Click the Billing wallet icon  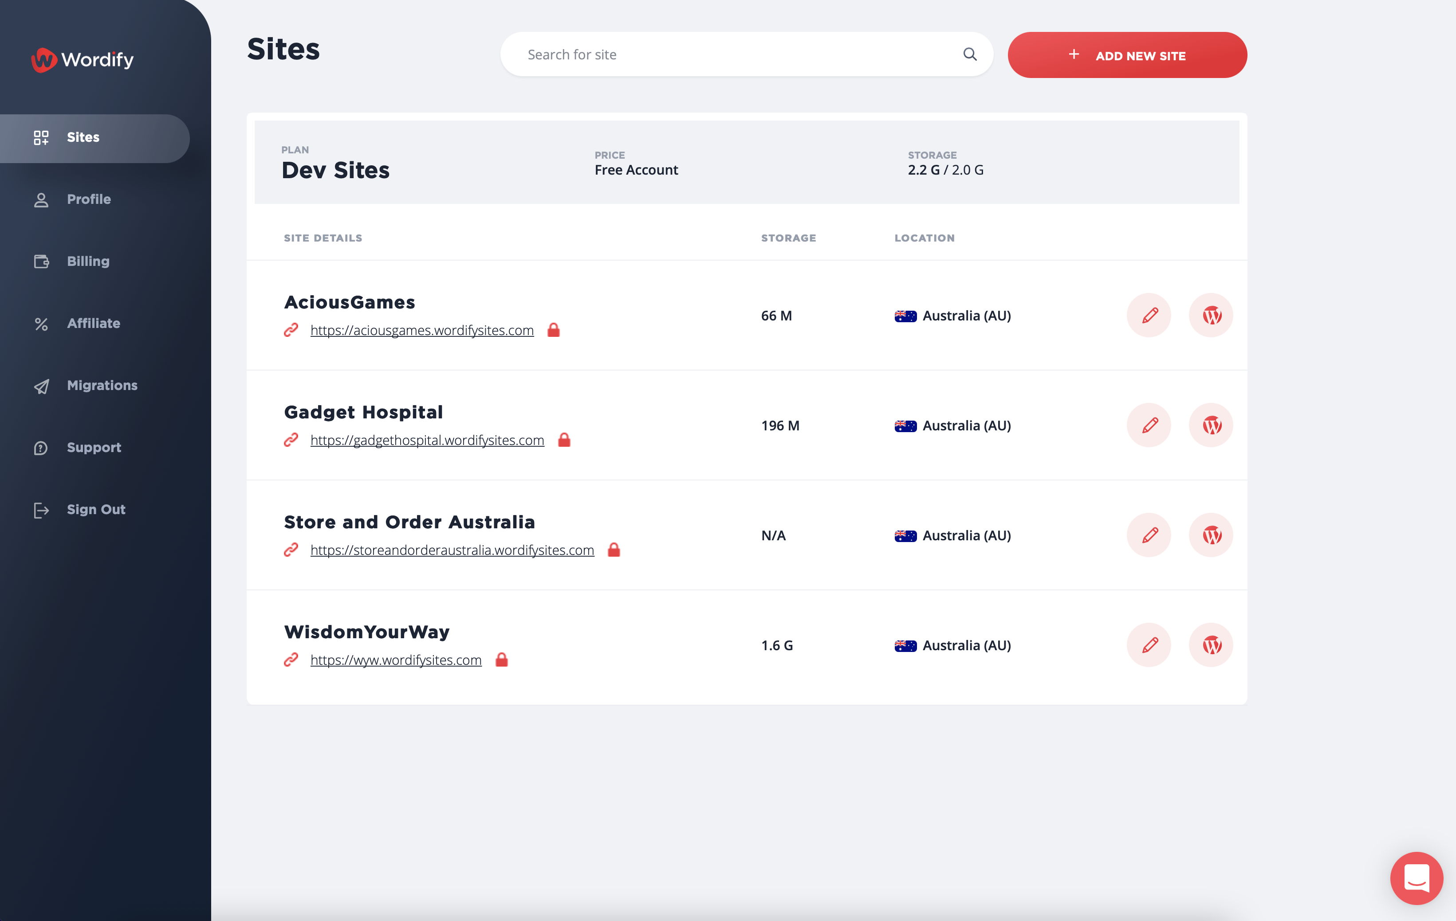[x=41, y=261]
